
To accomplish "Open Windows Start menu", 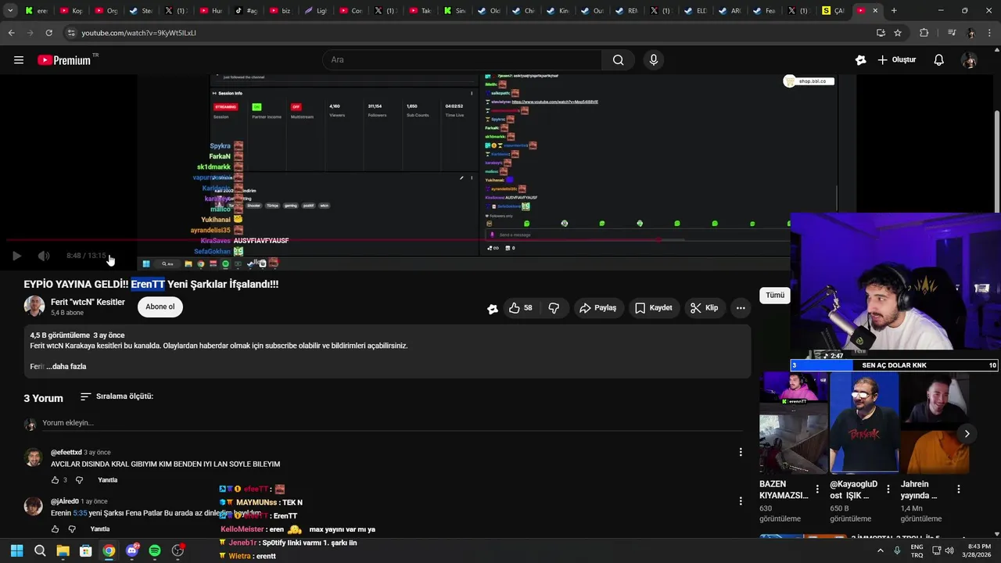I will click(x=16, y=550).
